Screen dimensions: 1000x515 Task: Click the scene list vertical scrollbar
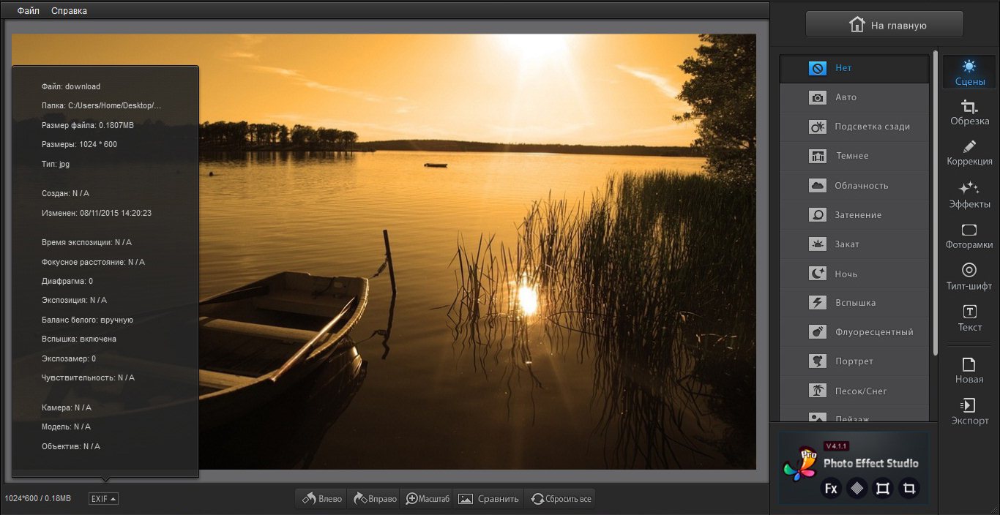coord(934,203)
